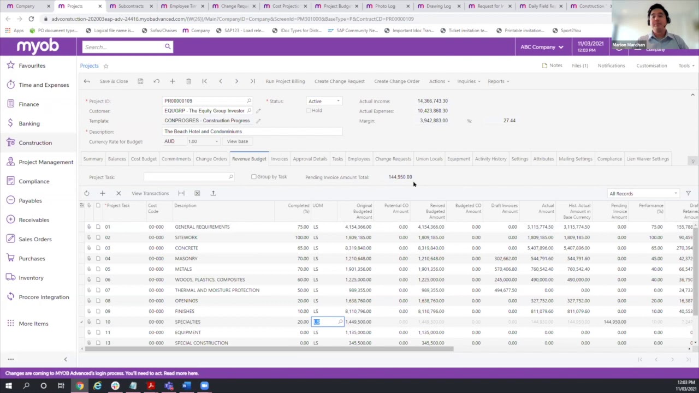Click the MYOB search input box

[x=123, y=47]
